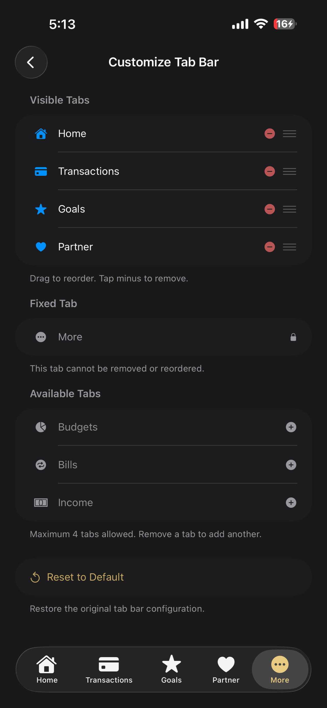Open Goals tab in bottom bar

[171, 670]
